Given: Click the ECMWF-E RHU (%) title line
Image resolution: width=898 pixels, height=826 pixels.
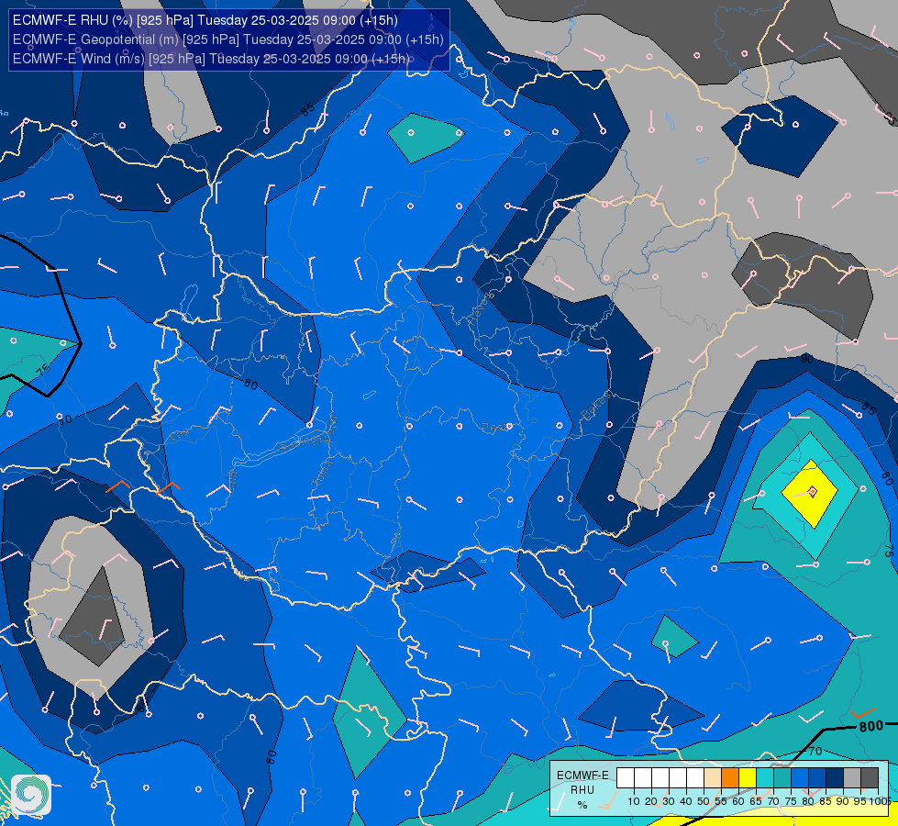Looking at the screenshot, I should (x=205, y=20).
